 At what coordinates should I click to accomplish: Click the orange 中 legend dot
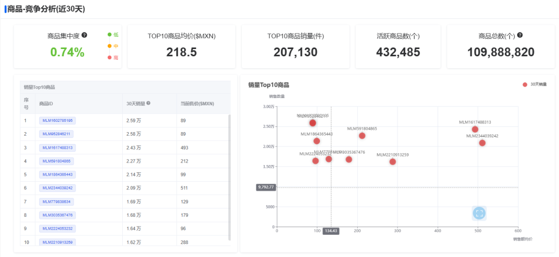[x=109, y=46]
